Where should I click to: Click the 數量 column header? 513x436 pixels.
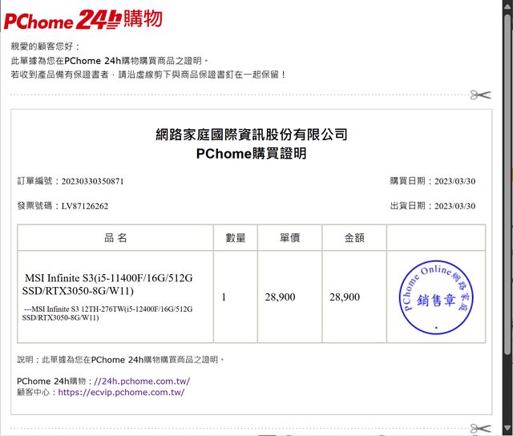point(235,238)
